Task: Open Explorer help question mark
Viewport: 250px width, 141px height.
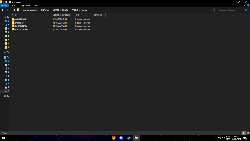Action: tap(248, 5)
